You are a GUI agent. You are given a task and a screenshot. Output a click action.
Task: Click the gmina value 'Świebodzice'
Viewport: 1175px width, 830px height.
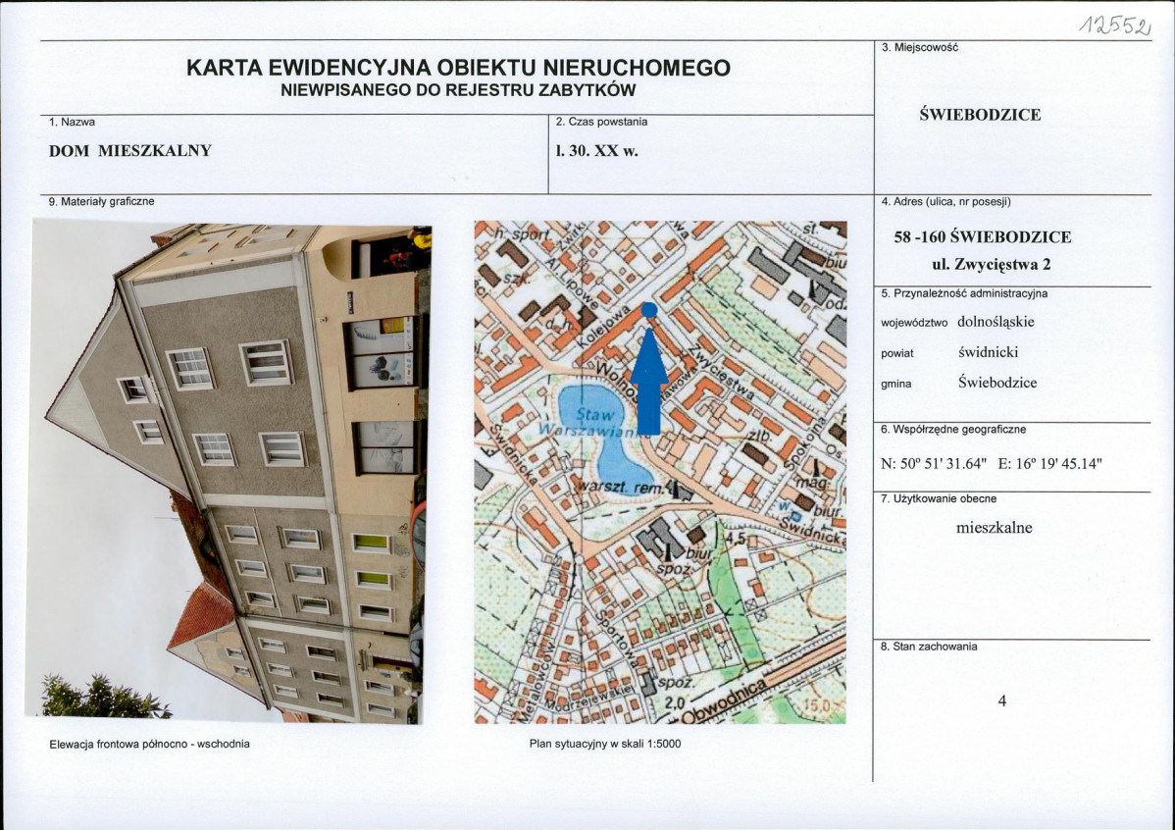tap(997, 383)
